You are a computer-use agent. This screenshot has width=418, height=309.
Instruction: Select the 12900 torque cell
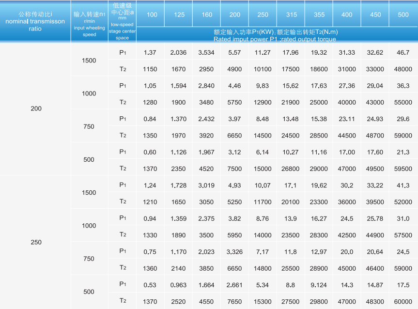[263, 102]
